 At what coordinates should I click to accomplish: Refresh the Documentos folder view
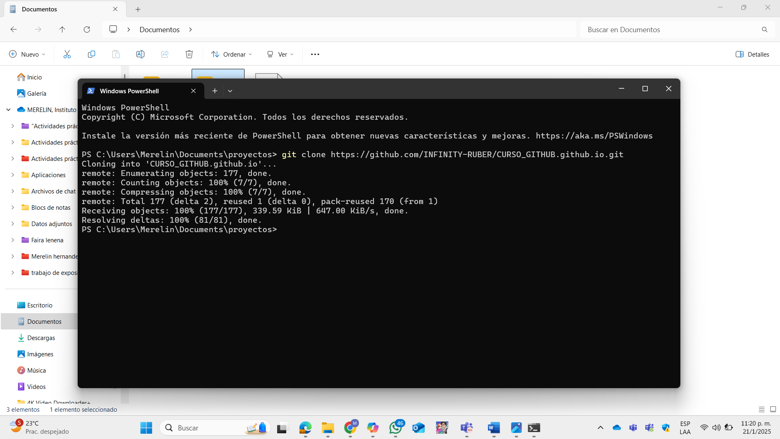[87, 29]
